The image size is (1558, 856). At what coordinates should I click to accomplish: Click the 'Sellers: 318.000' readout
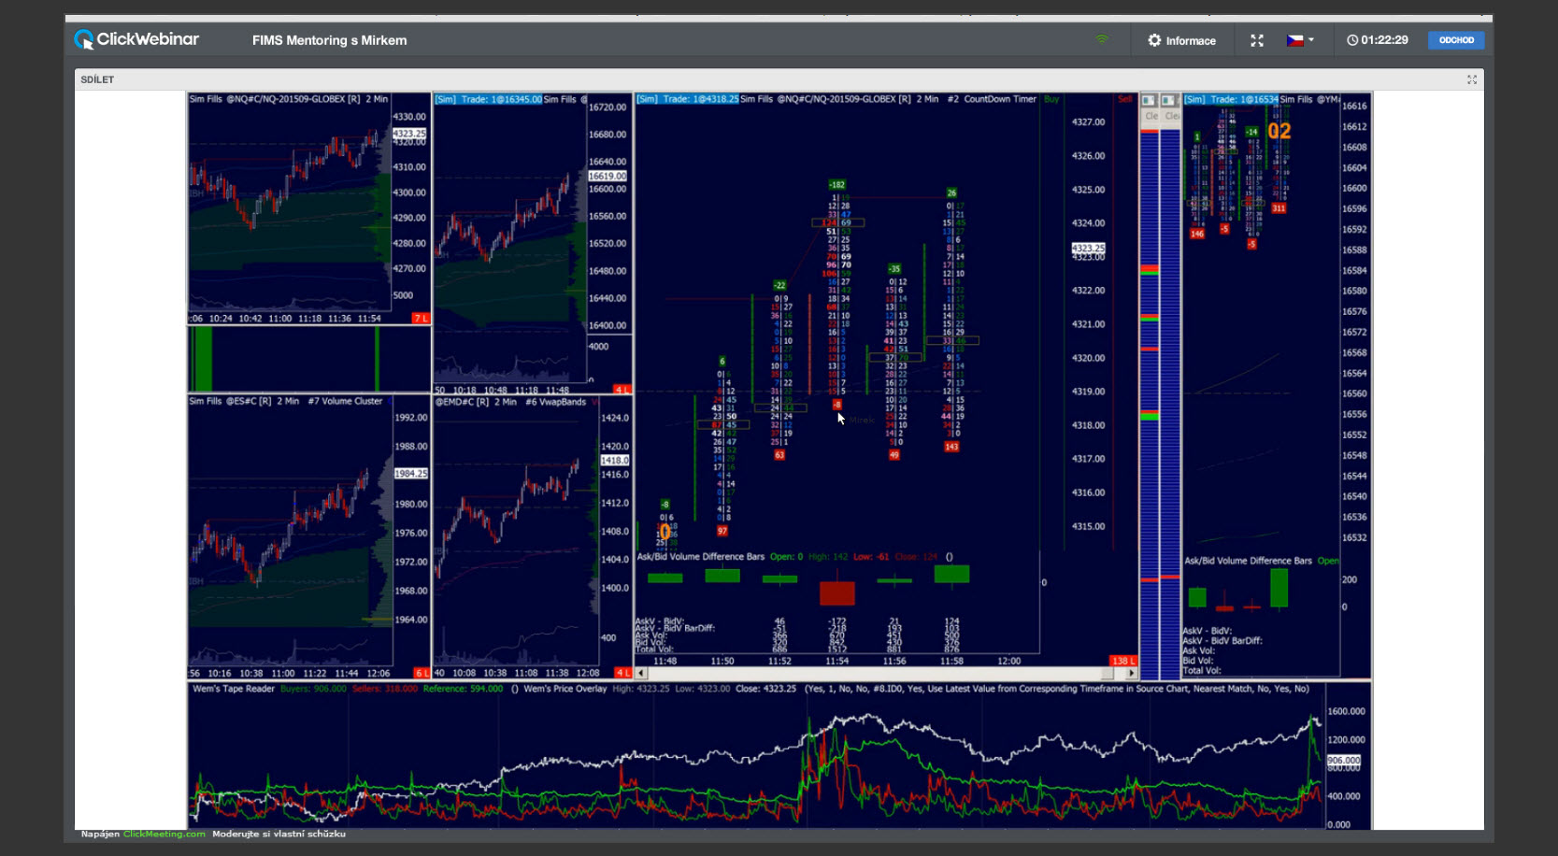pyautogui.click(x=384, y=689)
